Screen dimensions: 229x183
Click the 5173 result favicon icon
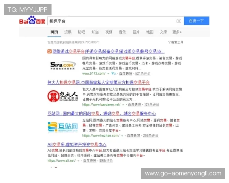[49, 51]
